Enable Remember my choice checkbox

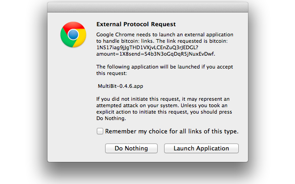point(100,131)
